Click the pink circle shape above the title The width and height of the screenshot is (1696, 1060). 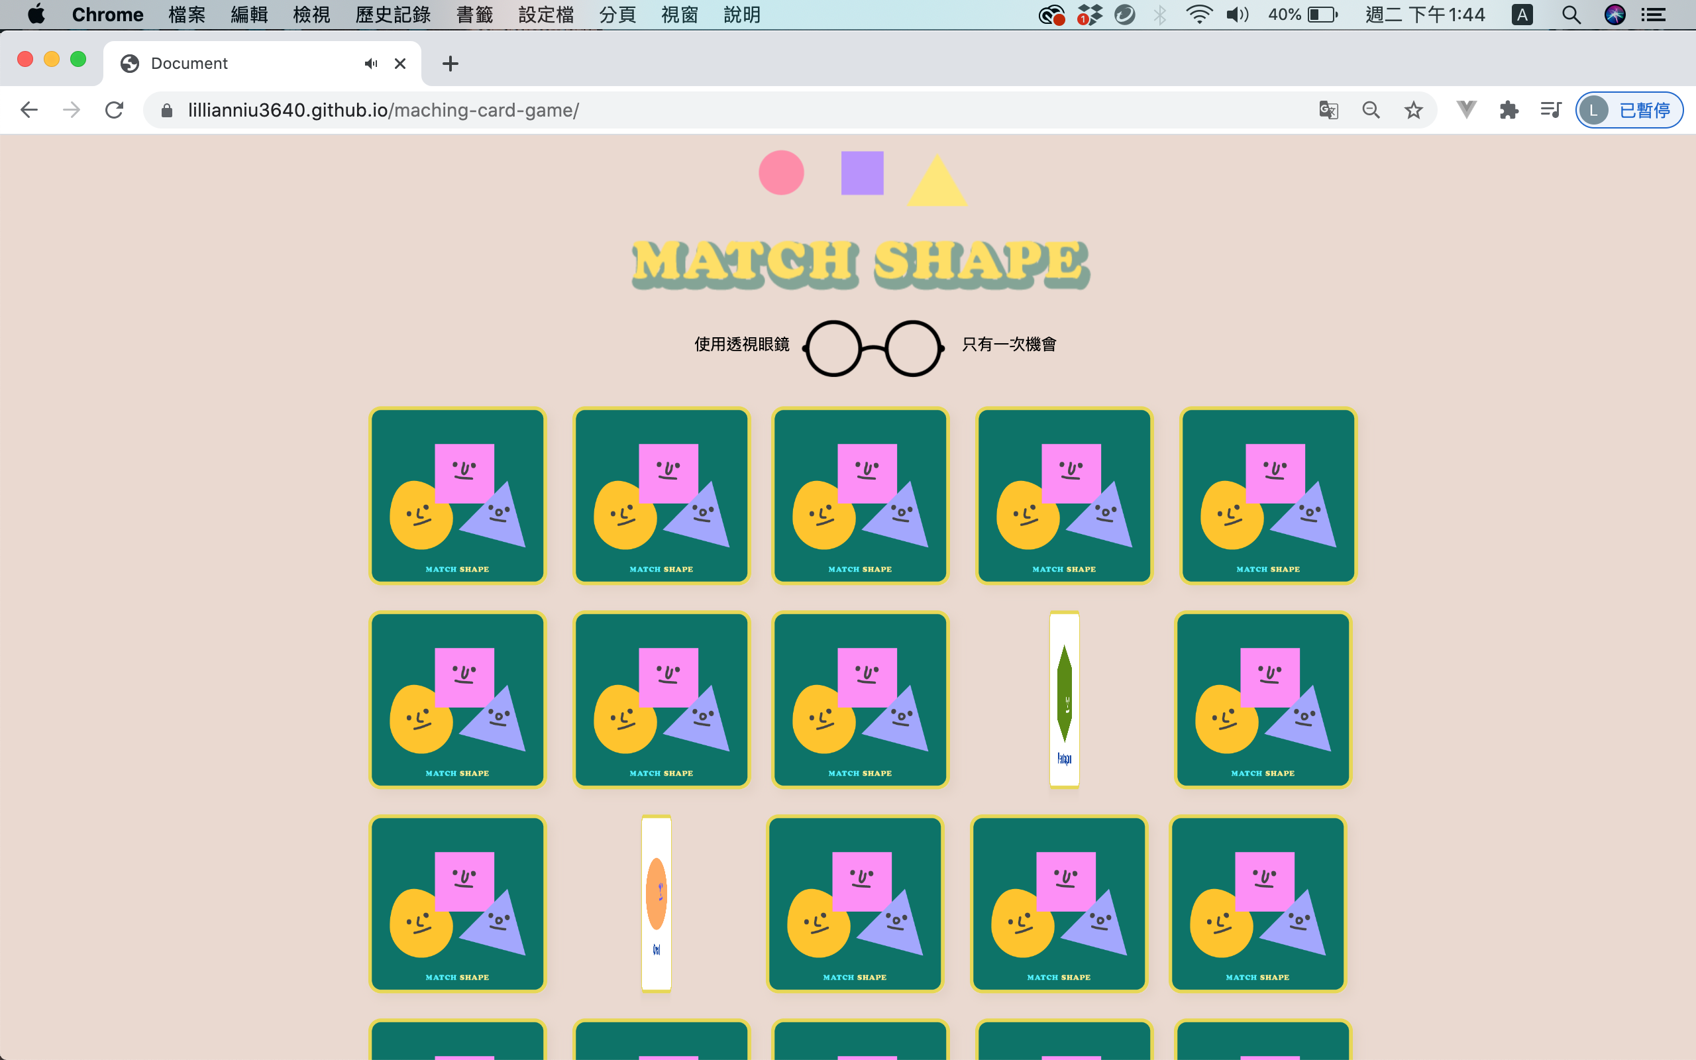[x=780, y=172]
